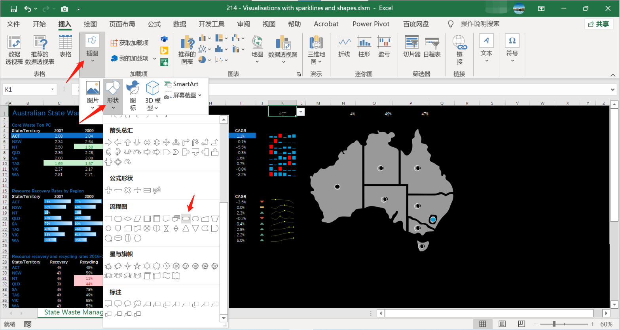Select the flowchart decision diamond shape
Screen dimensions: 620x330
tap(128, 218)
